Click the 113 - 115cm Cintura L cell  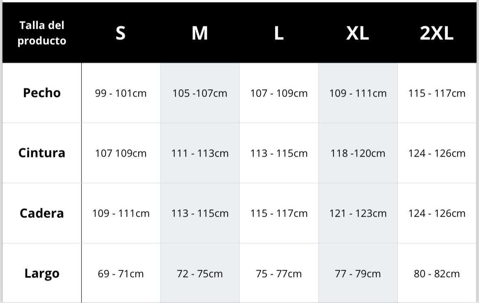point(279,153)
